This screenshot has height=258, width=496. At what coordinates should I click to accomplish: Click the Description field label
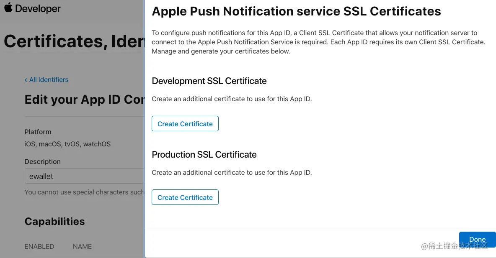[42, 161]
